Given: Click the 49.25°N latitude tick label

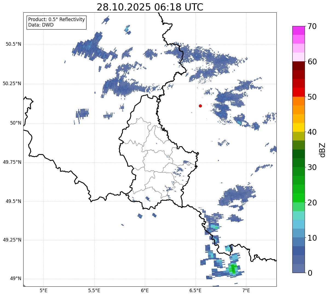Looking at the screenshot, I should pyautogui.click(x=12, y=240).
